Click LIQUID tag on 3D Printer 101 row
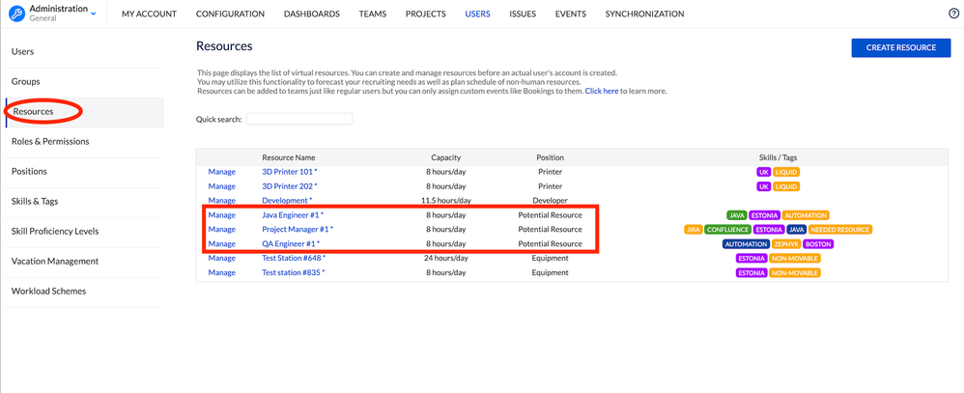 point(786,172)
